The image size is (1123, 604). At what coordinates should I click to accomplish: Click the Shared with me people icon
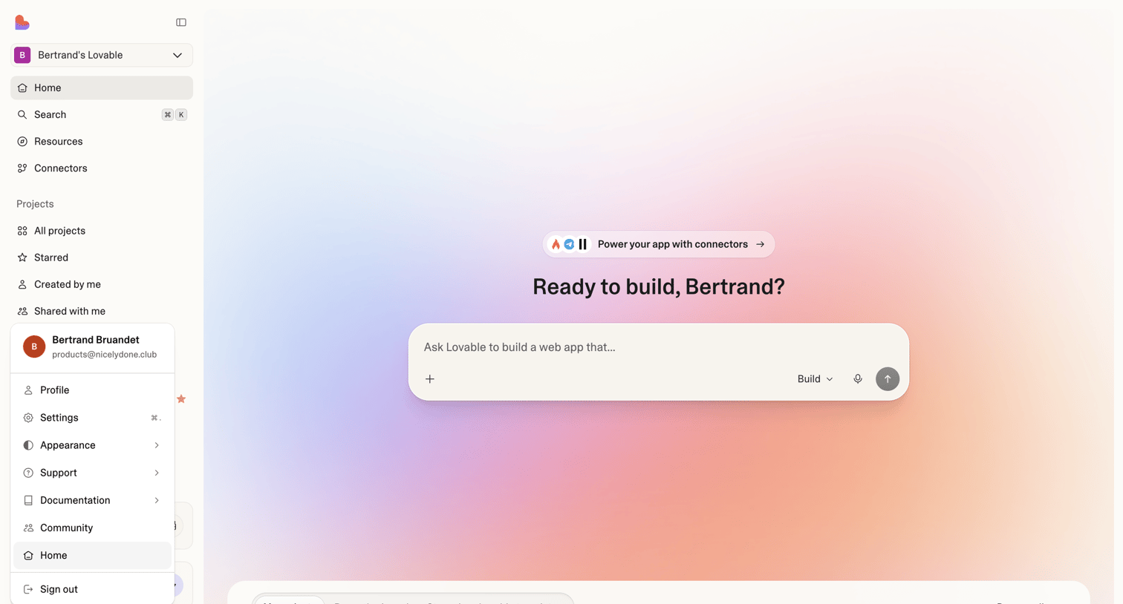point(22,311)
